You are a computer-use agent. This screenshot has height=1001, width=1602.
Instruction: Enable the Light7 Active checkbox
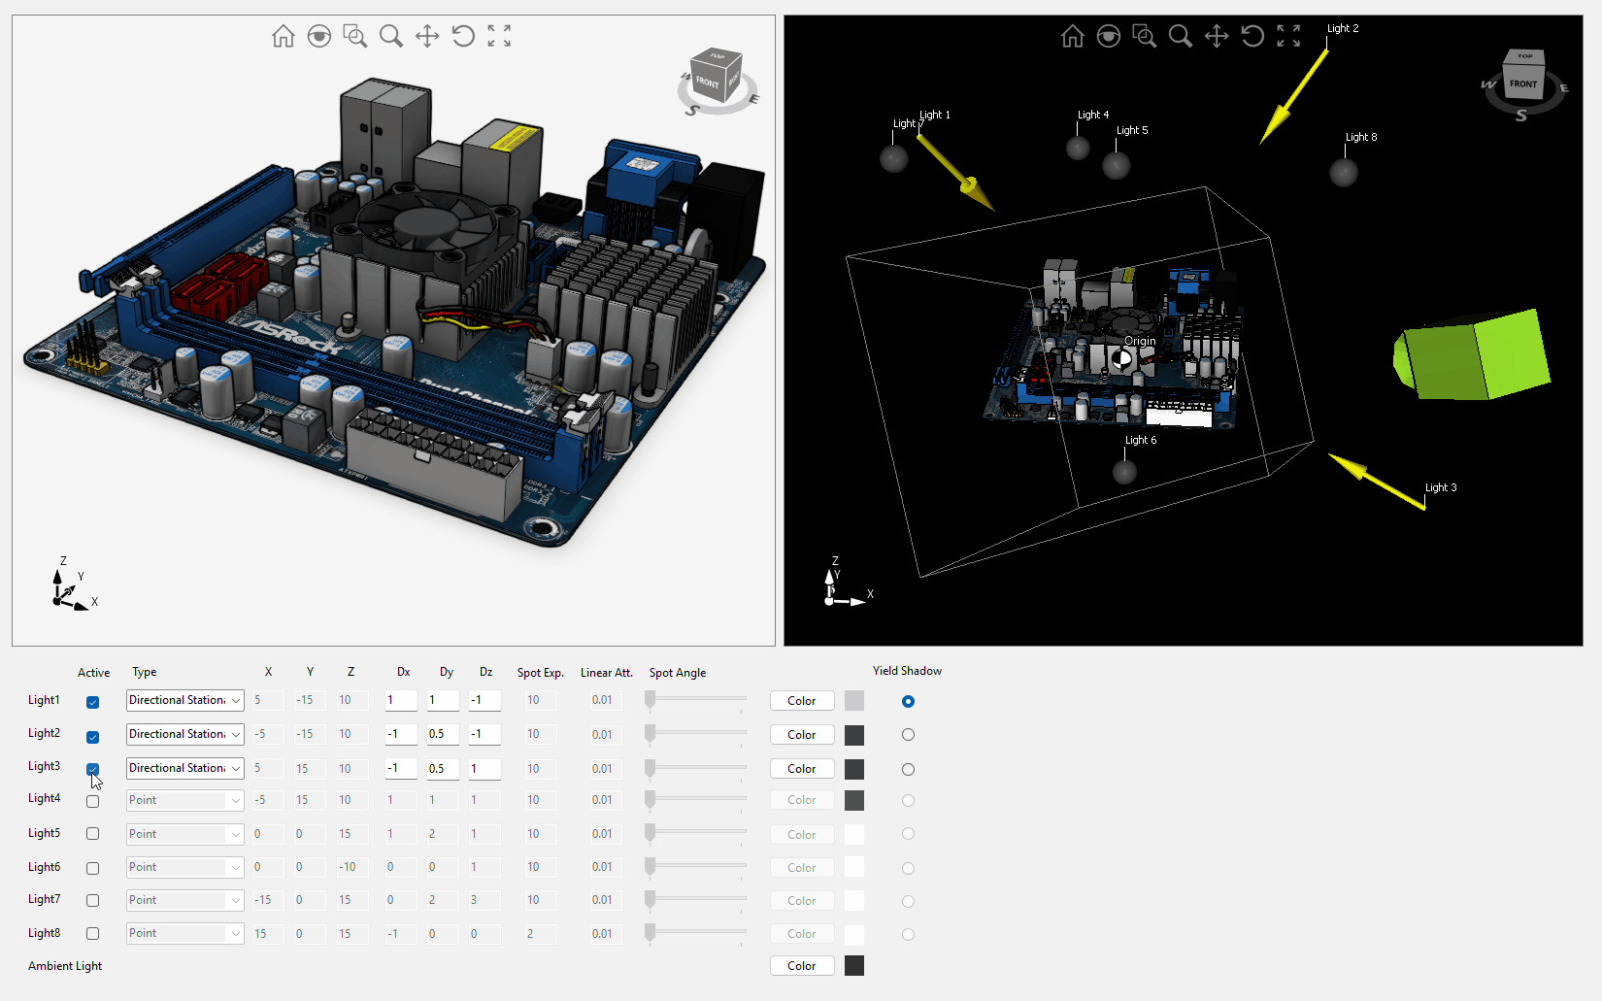[92, 901]
